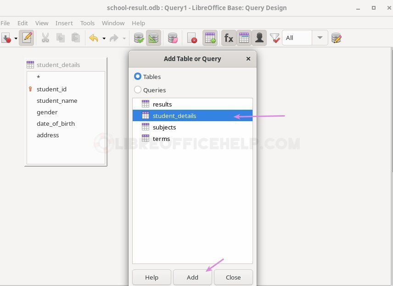The image size is (393, 286).
Task: Toggle Distinct Values funnel icon
Action: 275,38
